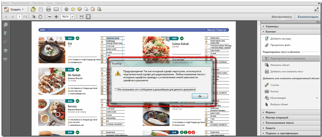This screenshot has height=137, width=322.
Task: Click the email envelope icon
Action: click(x=56, y=9)
